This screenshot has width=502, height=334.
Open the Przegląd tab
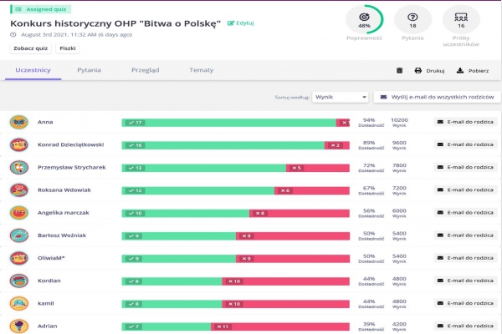click(x=145, y=71)
